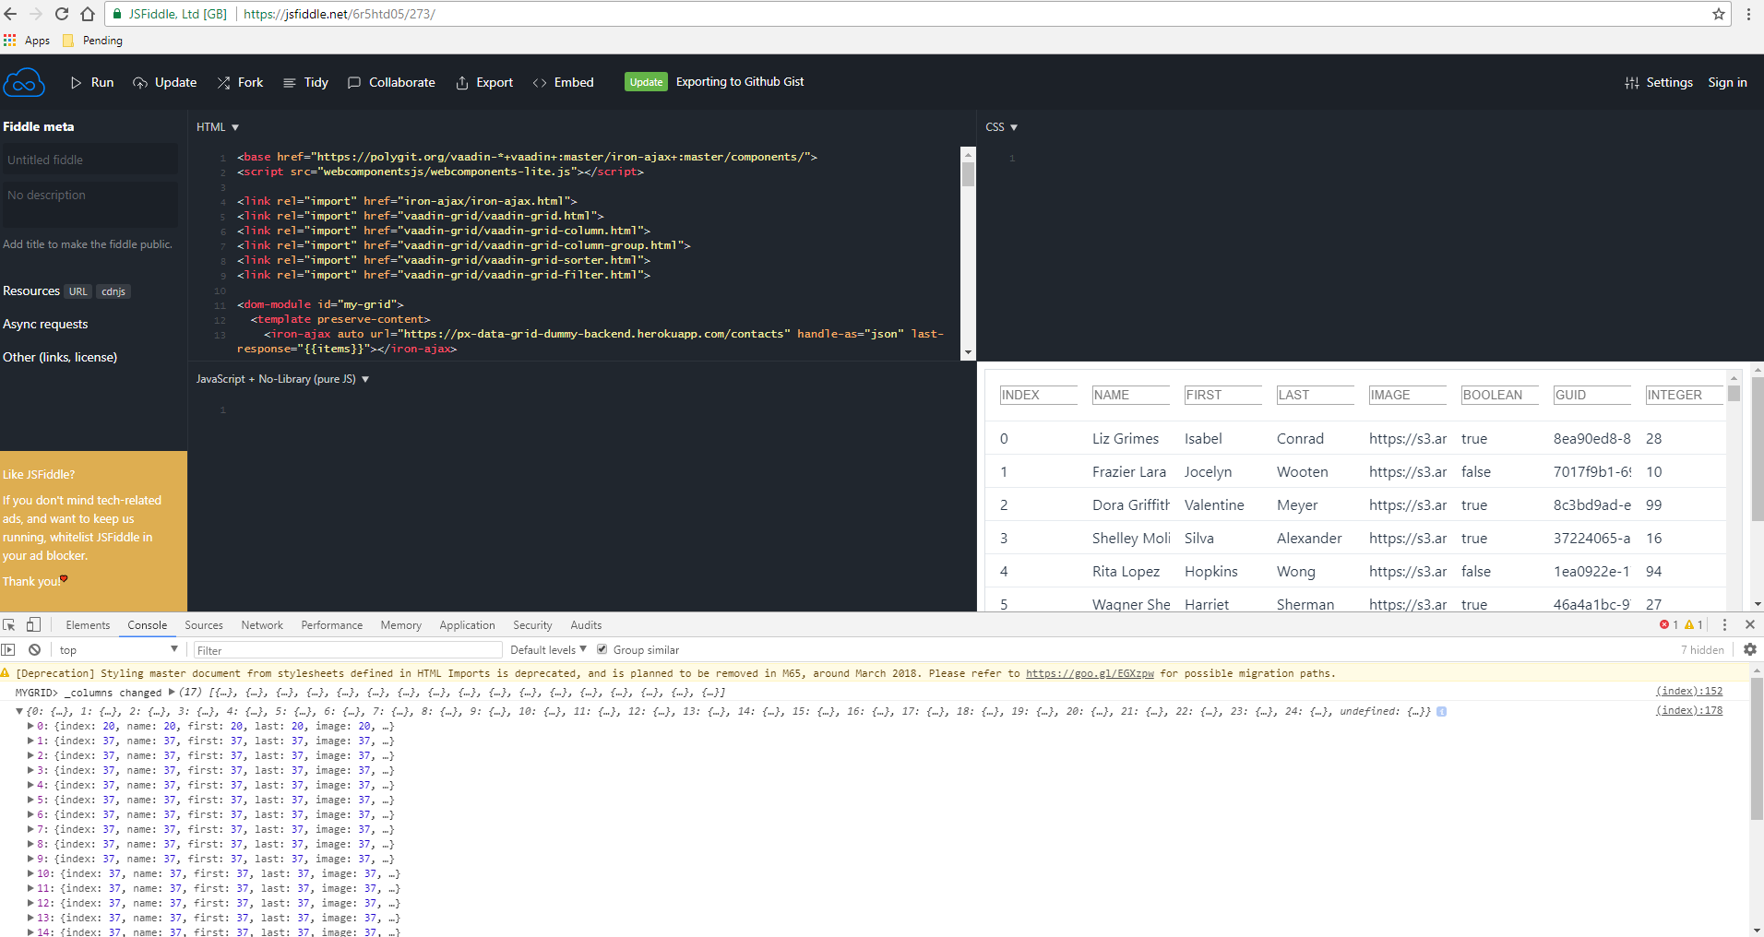Click the address bar URL
1764x937 pixels.
(x=340, y=14)
